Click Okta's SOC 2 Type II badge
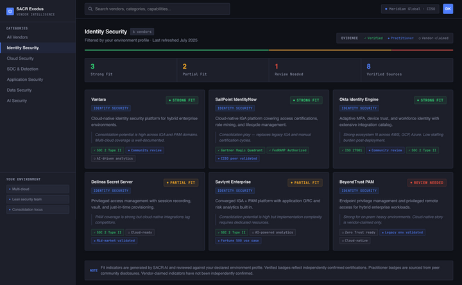Screen dimensions: 462x285 click(422, 150)
